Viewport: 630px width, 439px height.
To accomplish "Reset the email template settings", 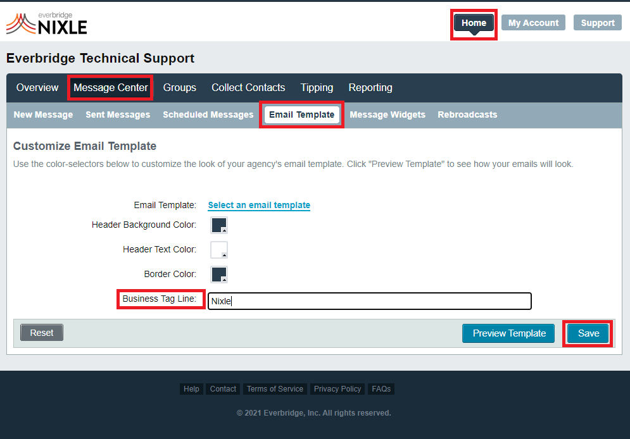I will pos(42,333).
